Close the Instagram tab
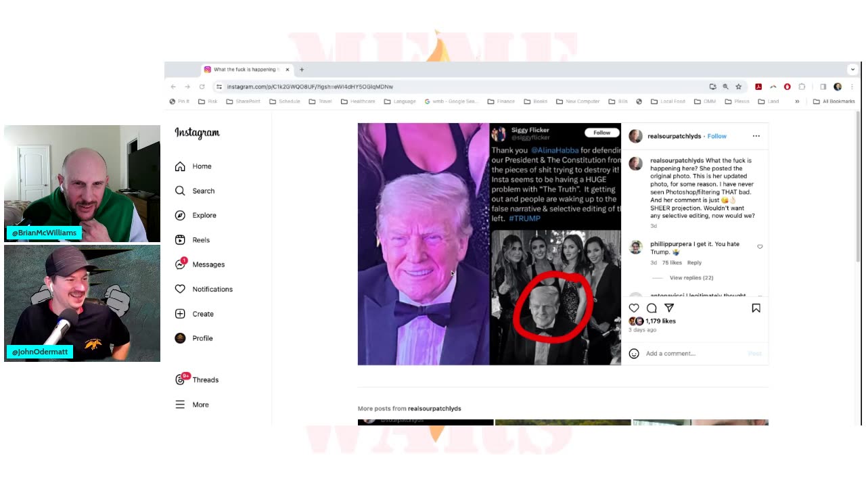 288,70
